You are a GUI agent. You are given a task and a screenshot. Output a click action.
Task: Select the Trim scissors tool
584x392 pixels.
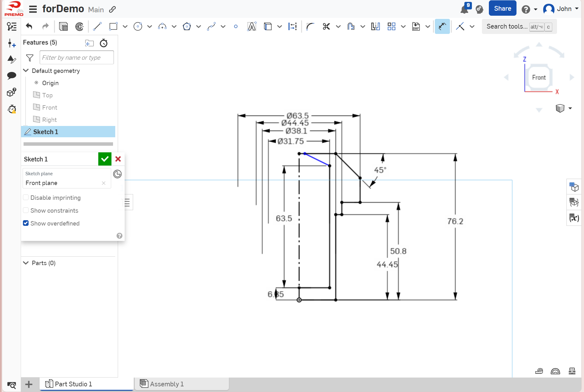tap(326, 27)
